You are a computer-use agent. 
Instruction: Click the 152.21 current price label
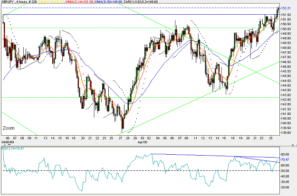pos(286,8)
